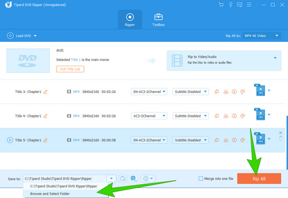Open Title 4 Subtitle Disabled dropdown
The image size is (288, 198).
point(191,116)
